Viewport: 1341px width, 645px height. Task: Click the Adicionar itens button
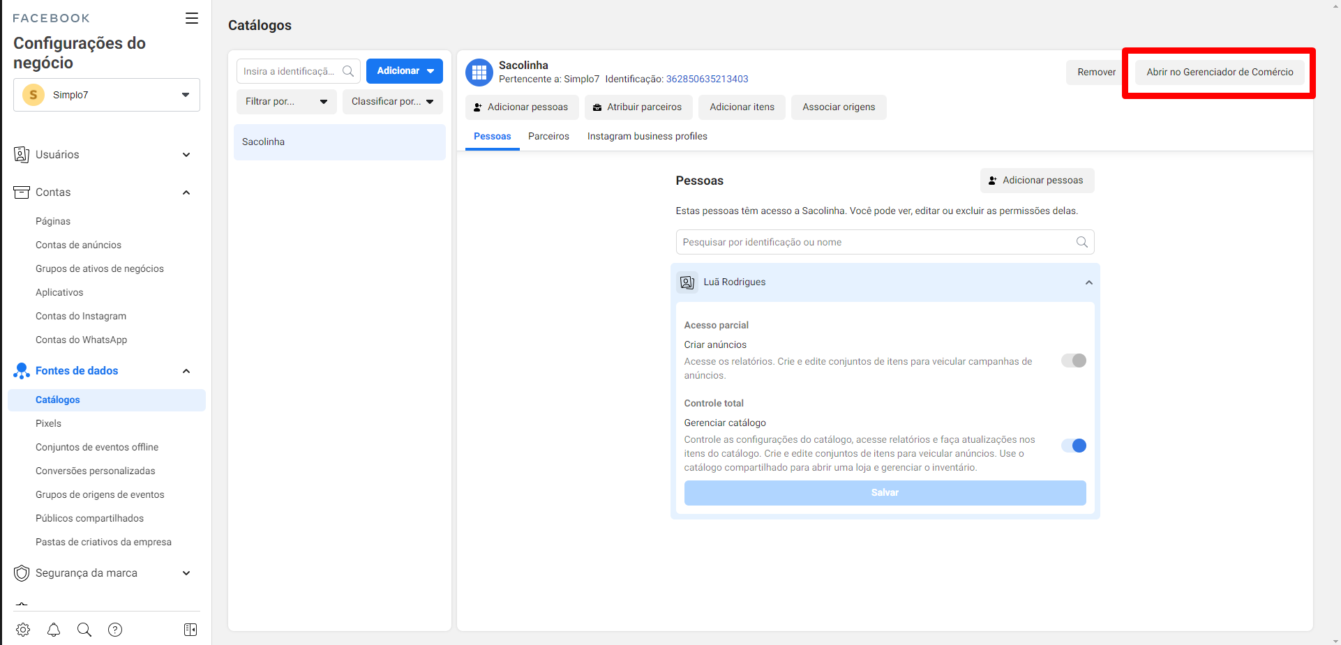point(742,107)
